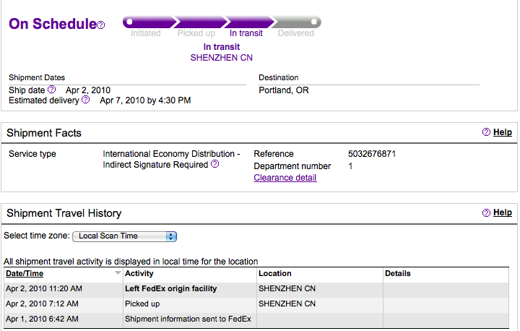Open the Local Scan Time zone dropdown
This screenshot has width=520, height=331.
click(x=126, y=236)
